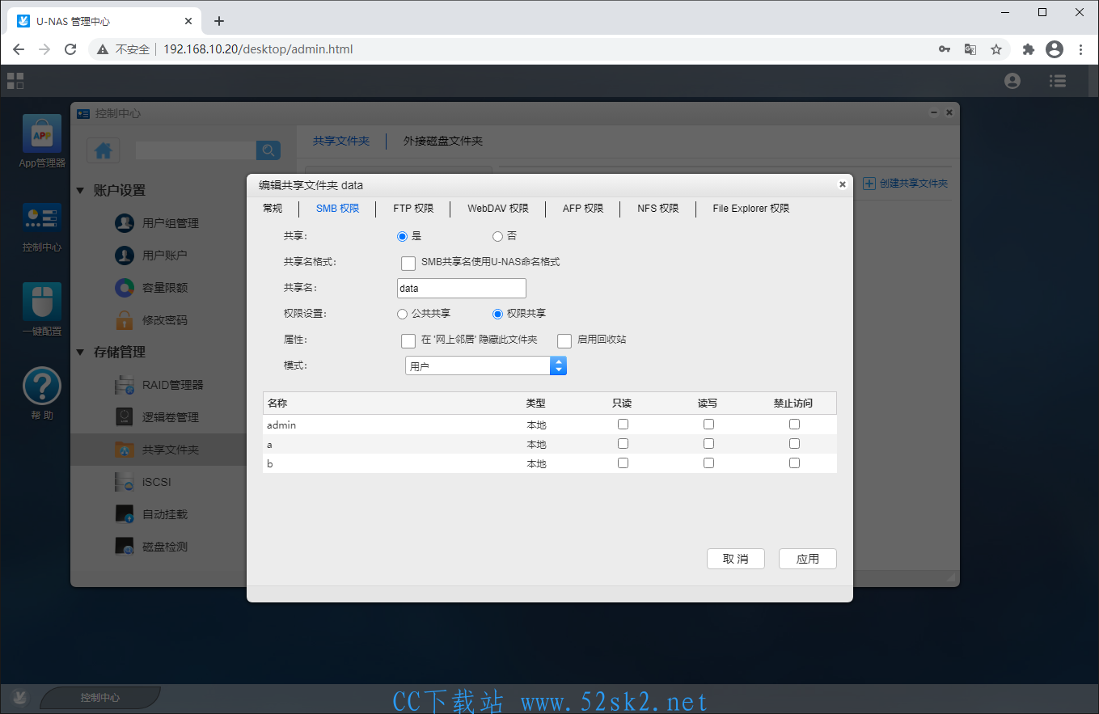1099x714 pixels.
Task: Open the 共享文件夹 tab in Control Center
Action: click(341, 141)
